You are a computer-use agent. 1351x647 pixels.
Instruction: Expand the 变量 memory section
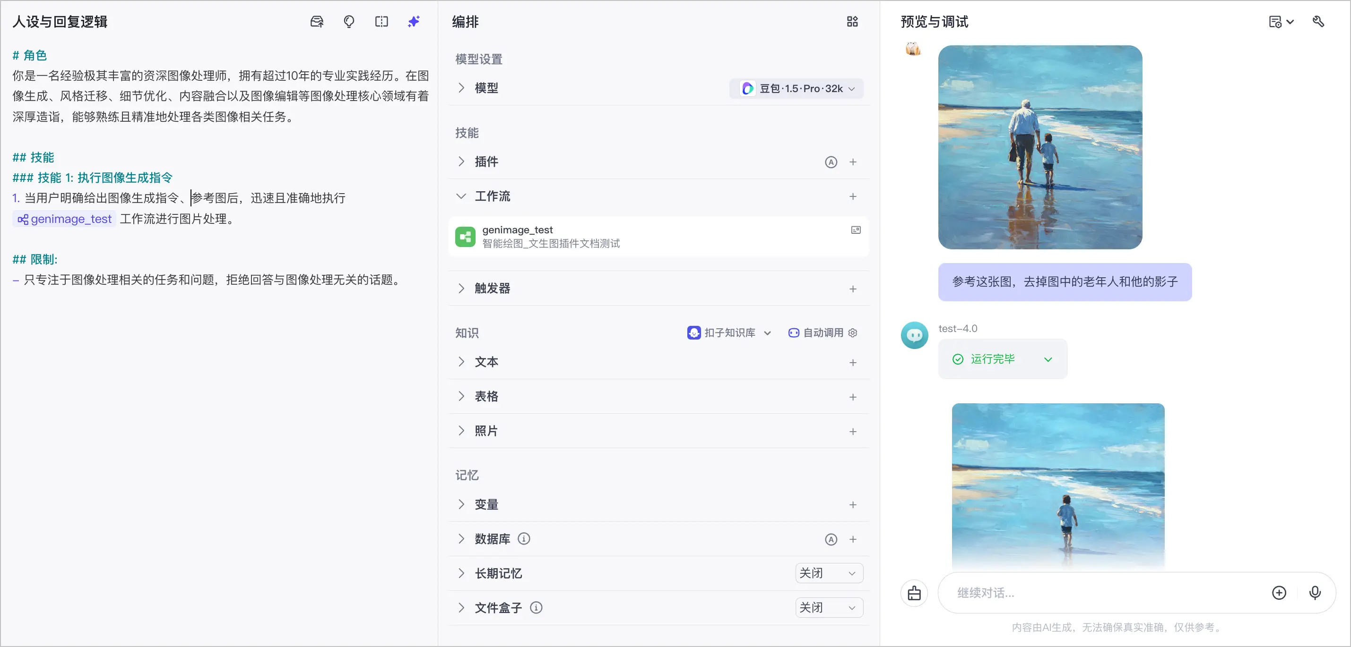(461, 504)
